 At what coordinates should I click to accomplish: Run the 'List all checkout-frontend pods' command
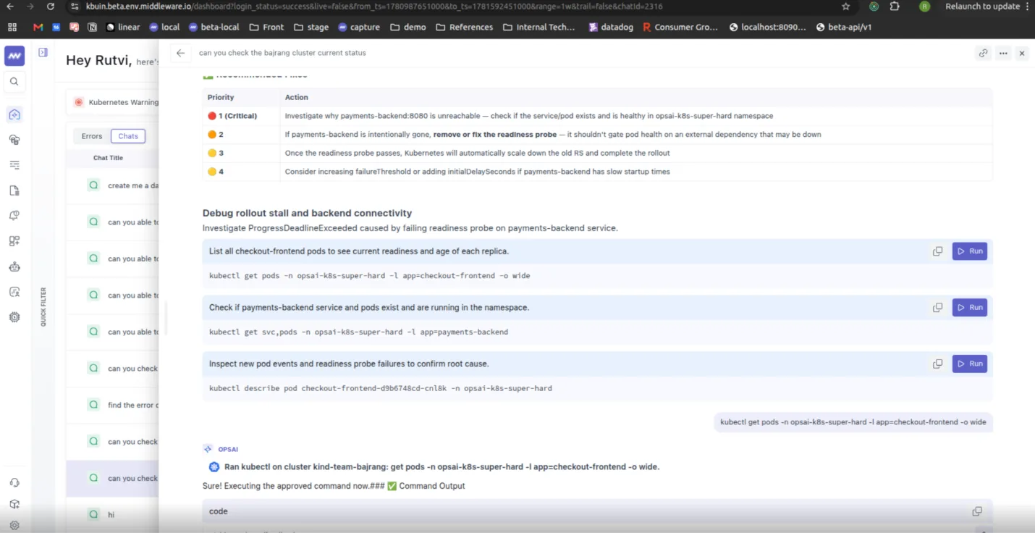[970, 251]
